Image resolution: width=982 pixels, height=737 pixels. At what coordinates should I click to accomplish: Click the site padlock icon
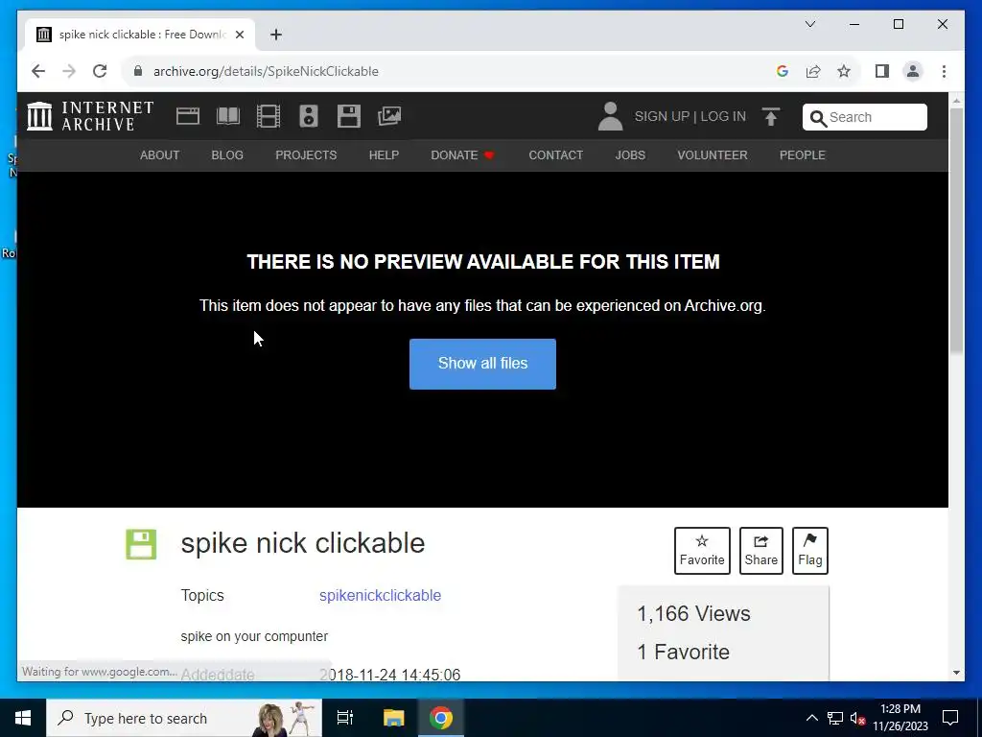click(x=138, y=71)
